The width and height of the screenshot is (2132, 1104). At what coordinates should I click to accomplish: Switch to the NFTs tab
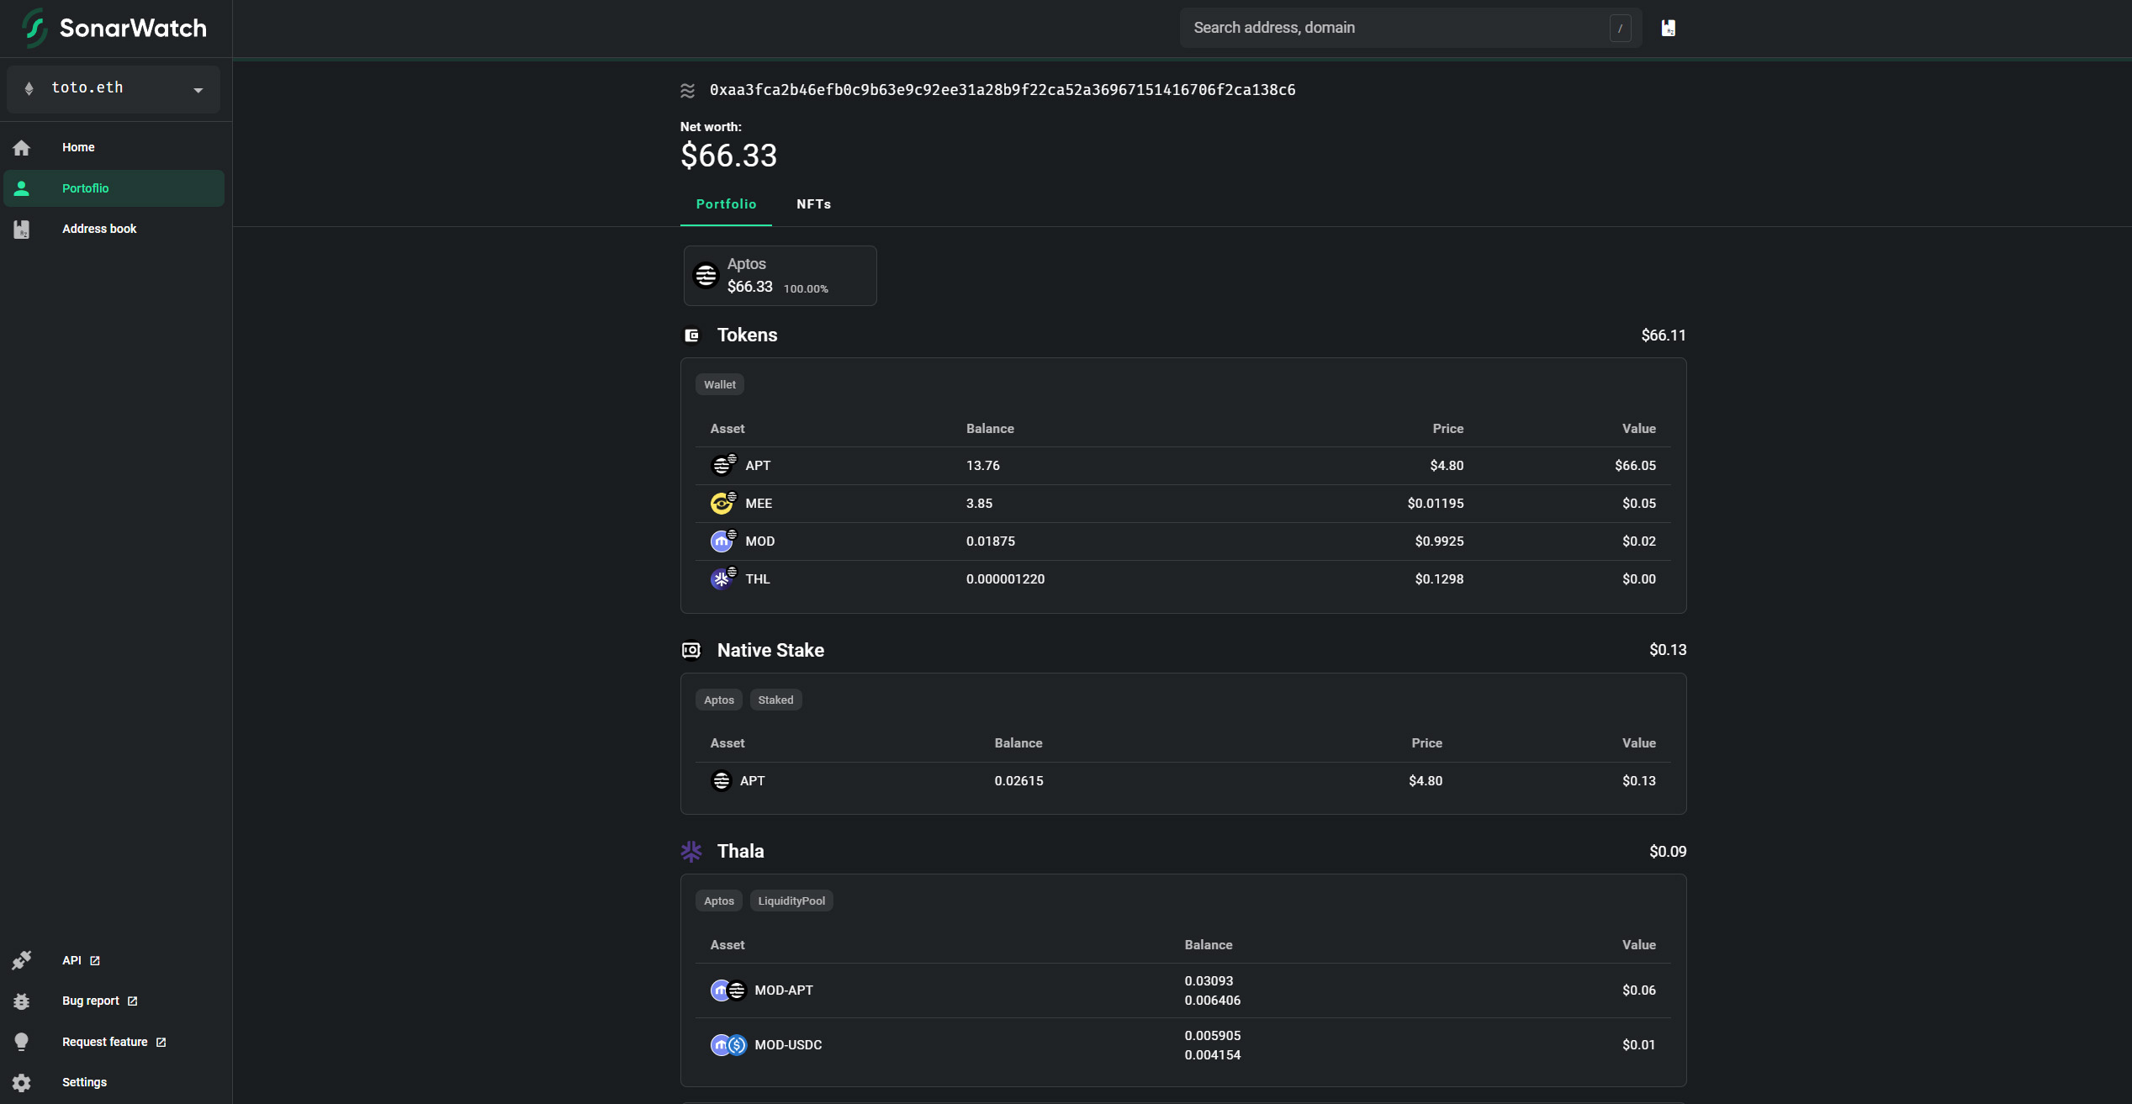[x=813, y=204]
